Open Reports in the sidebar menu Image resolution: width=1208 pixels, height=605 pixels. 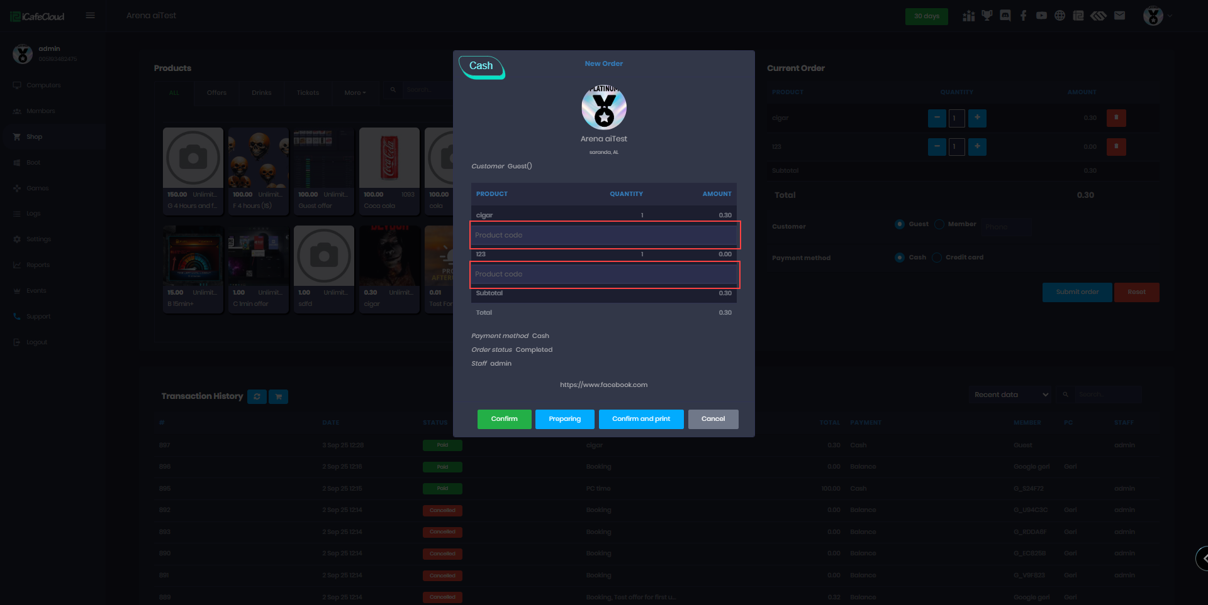(38, 265)
